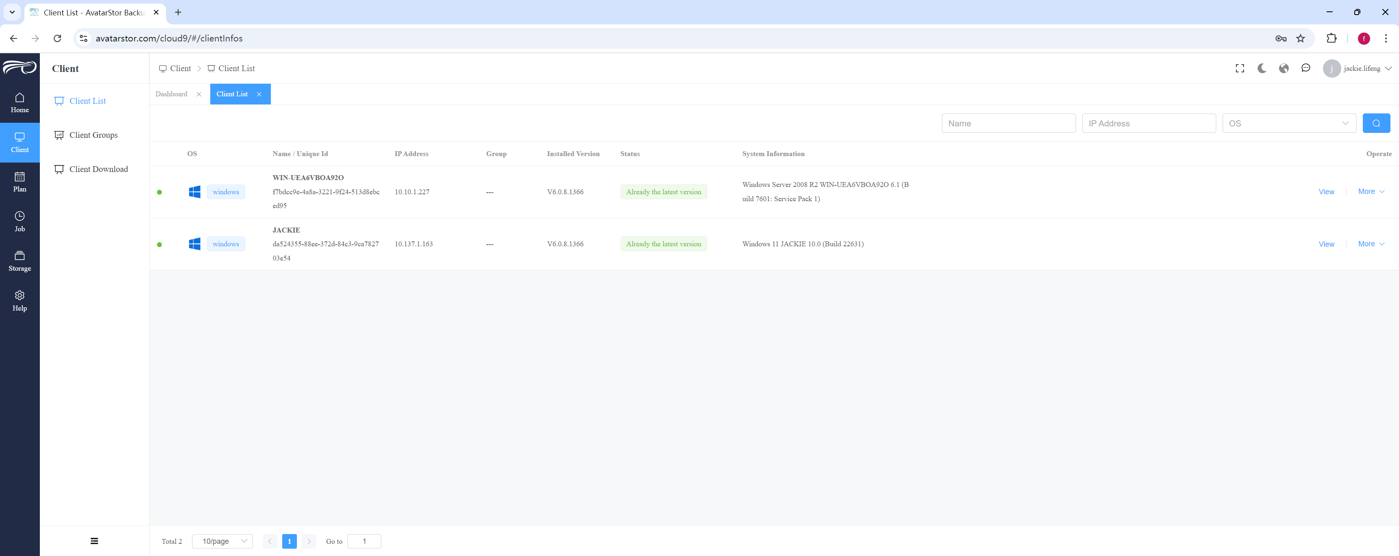Open the Plan calendar section

click(20, 182)
